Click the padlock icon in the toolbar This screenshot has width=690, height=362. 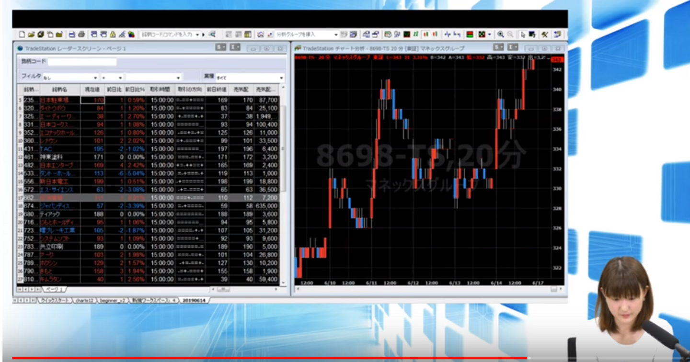[113, 34]
